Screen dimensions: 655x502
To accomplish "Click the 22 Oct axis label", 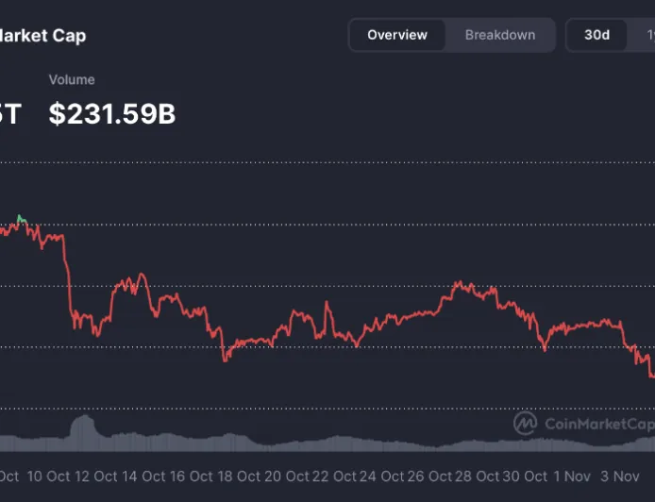I will point(334,477).
